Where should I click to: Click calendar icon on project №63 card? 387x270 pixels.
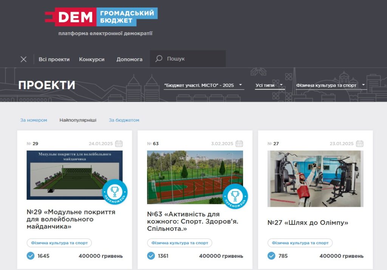pyautogui.click(x=239, y=144)
